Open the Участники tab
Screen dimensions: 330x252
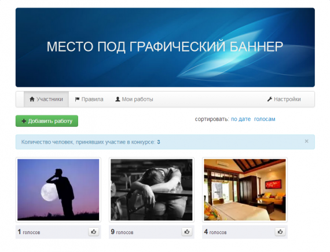pos(46,99)
